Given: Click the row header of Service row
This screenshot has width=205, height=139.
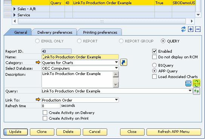Looking at the screenshot, I should (x=8, y=15).
